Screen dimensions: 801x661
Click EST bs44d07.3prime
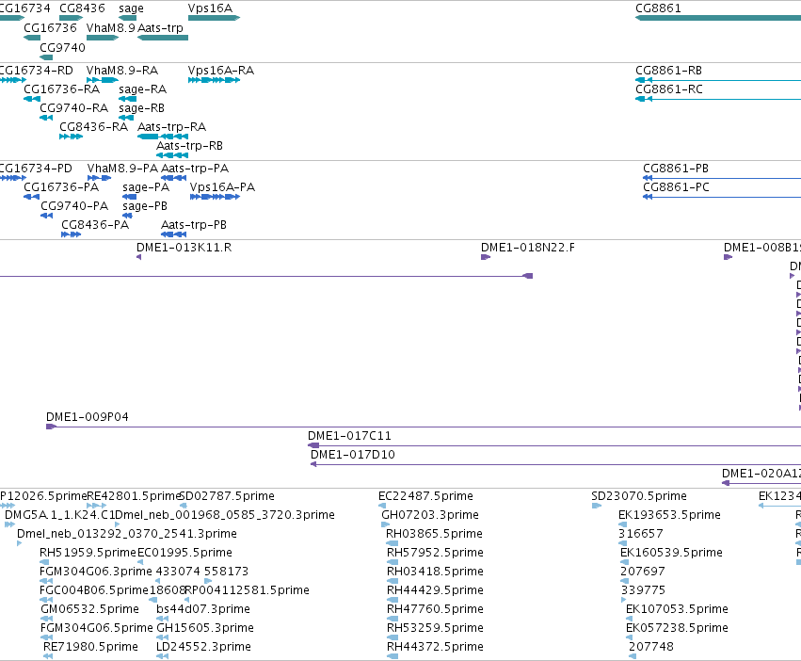click(163, 619)
